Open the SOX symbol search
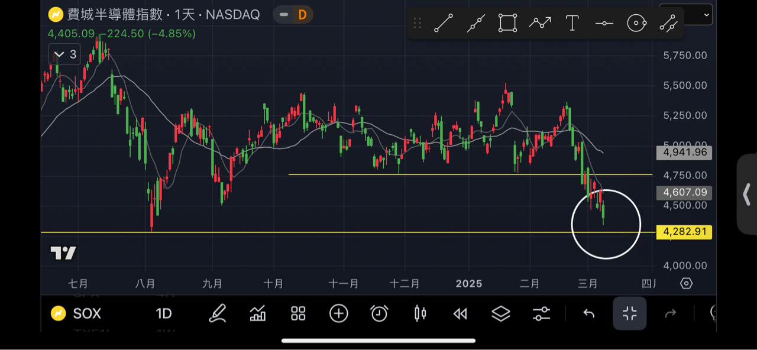 [x=77, y=313]
